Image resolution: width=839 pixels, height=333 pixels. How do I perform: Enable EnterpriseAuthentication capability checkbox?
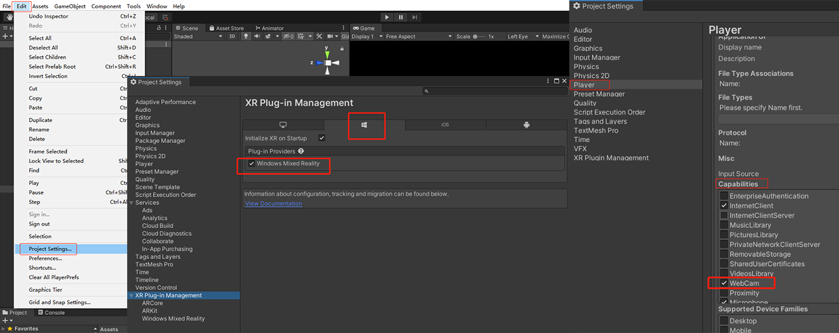point(724,196)
